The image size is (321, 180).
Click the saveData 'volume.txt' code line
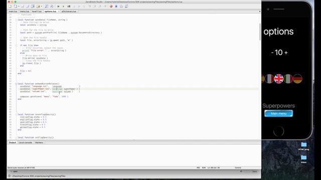point(50,91)
